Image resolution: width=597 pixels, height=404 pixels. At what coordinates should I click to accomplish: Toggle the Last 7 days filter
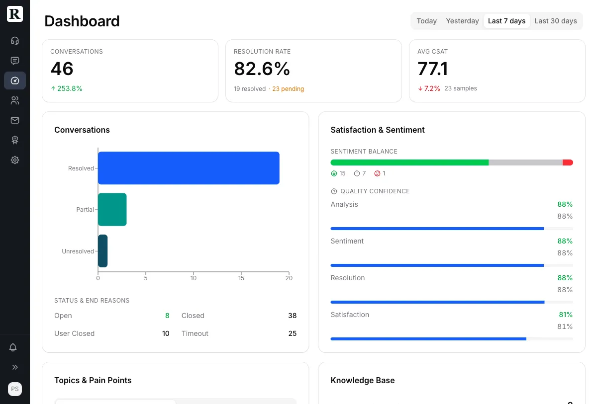pos(506,21)
